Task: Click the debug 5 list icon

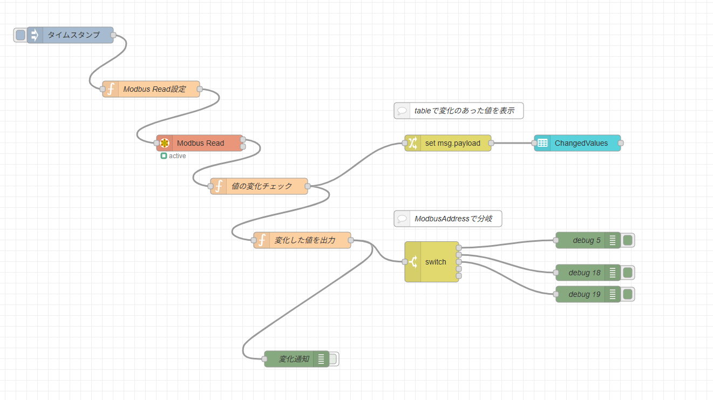Action: coord(613,240)
